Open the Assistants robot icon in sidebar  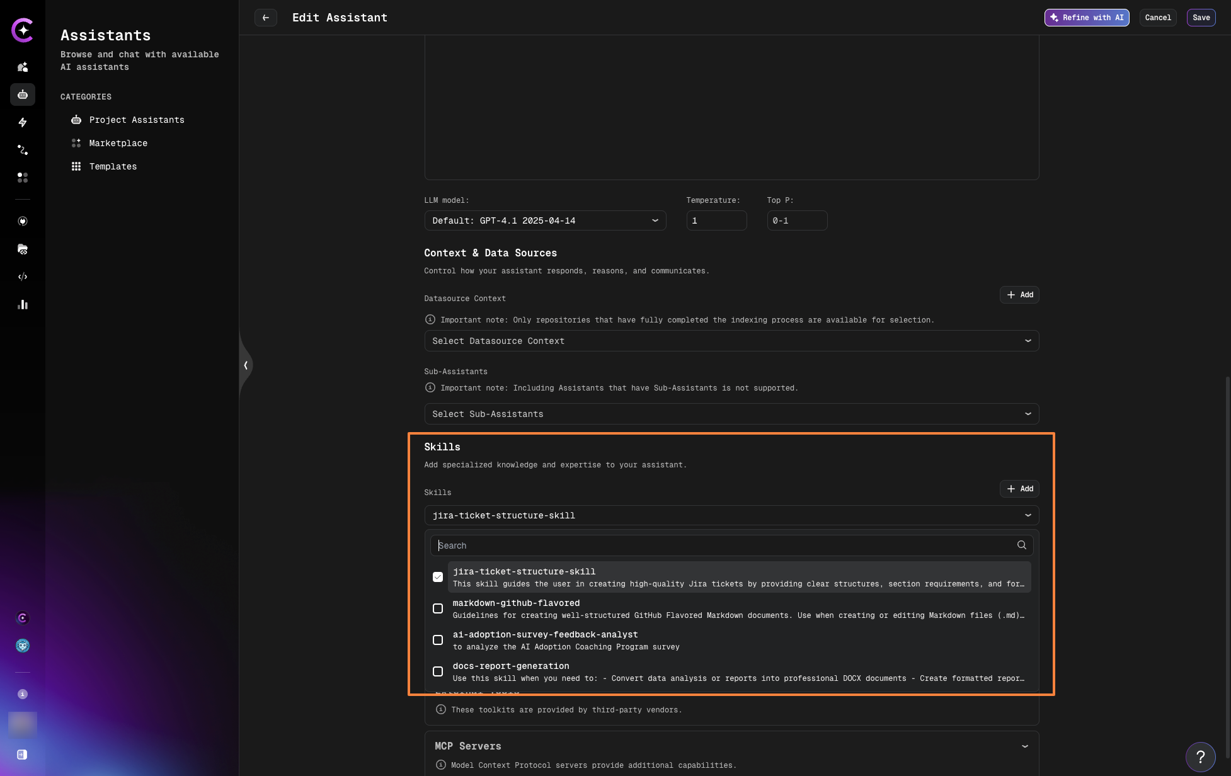[23, 94]
